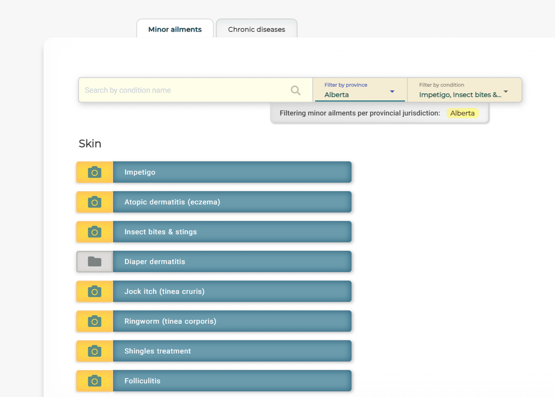Select the Minor ailments tab
This screenshot has height=397, width=555.
pyautogui.click(x=175, y=29)
